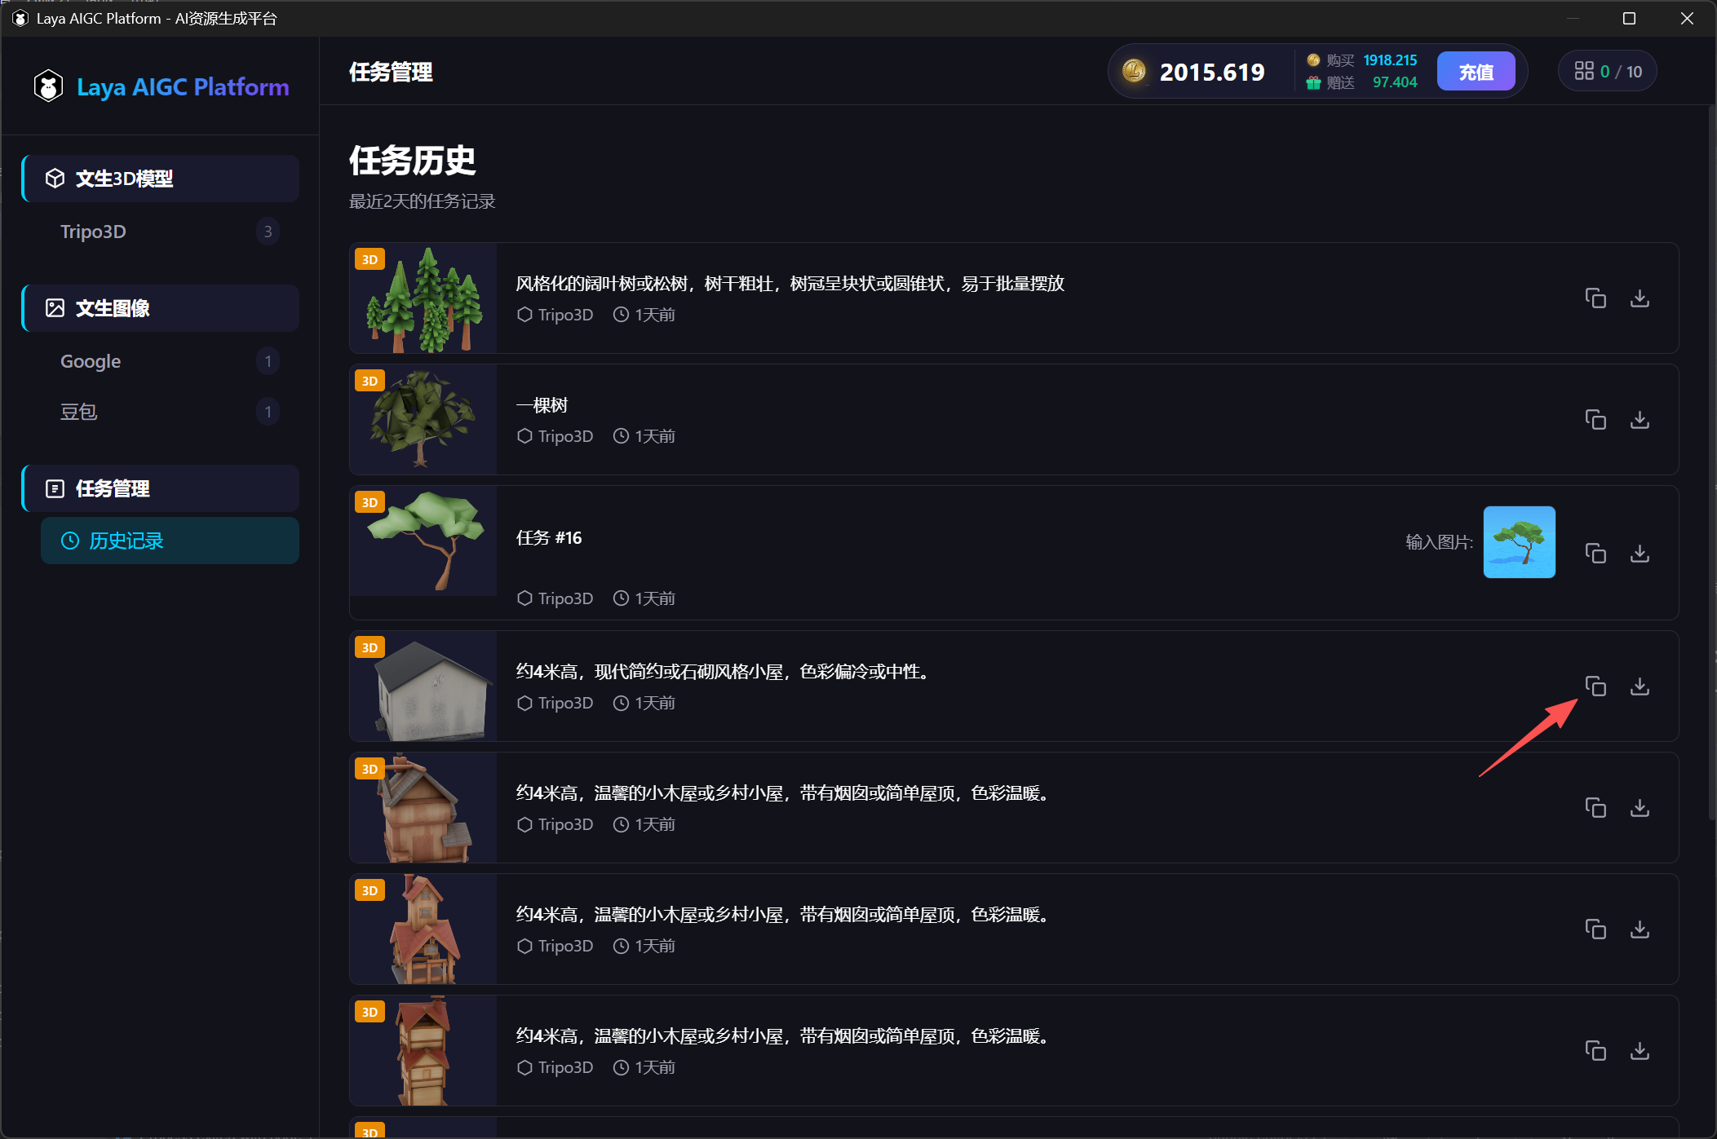Click the gold coin balance icon
Screen dimensions: 1717x1139
[1134, 72]
